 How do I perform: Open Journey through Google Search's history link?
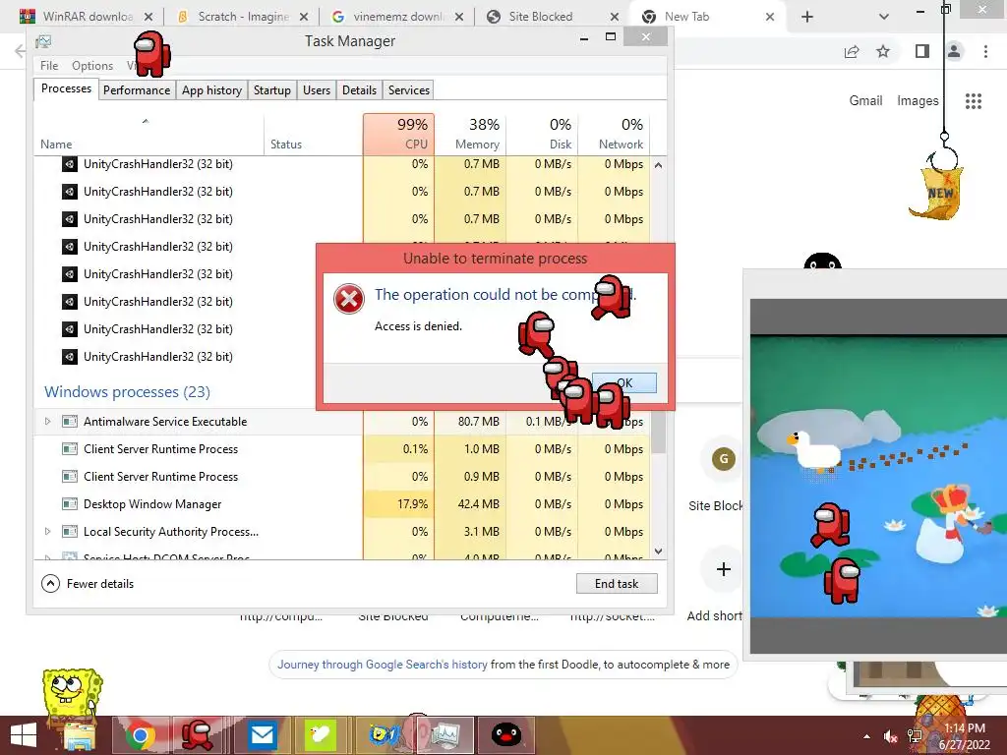pos(383,665)
